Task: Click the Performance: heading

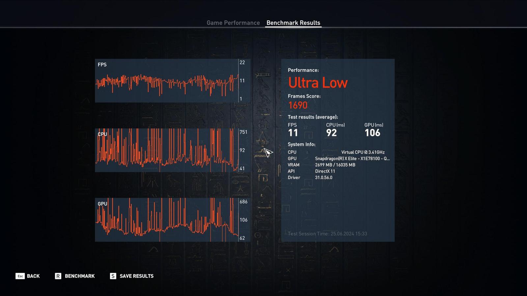Action: (x=303, y=70)
